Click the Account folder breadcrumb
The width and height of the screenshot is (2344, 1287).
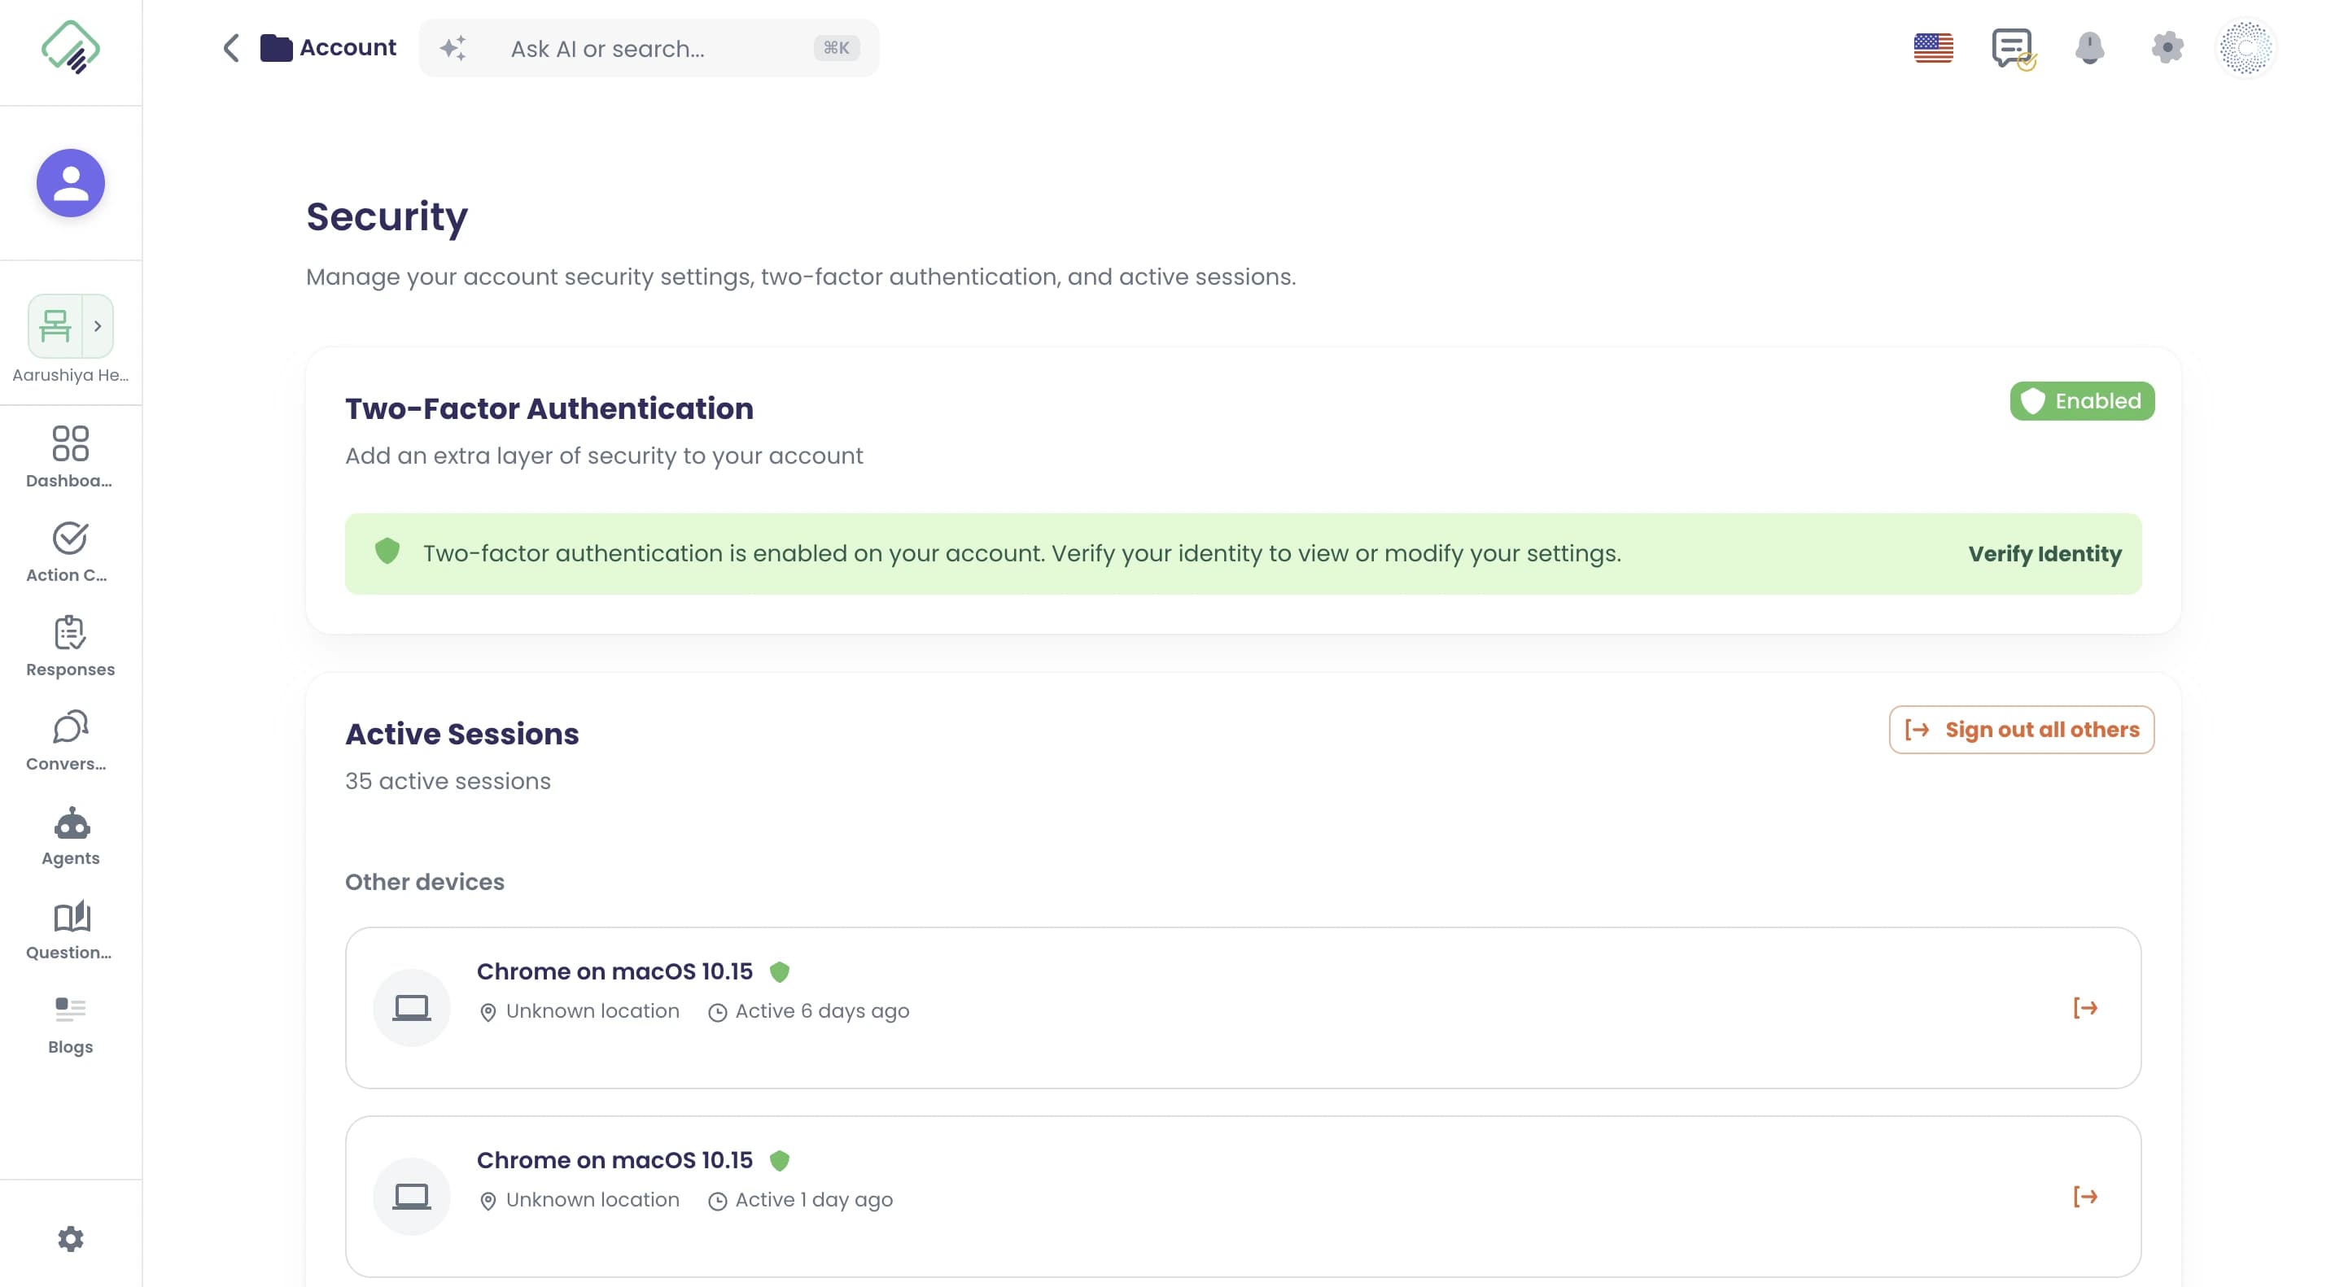329,47
